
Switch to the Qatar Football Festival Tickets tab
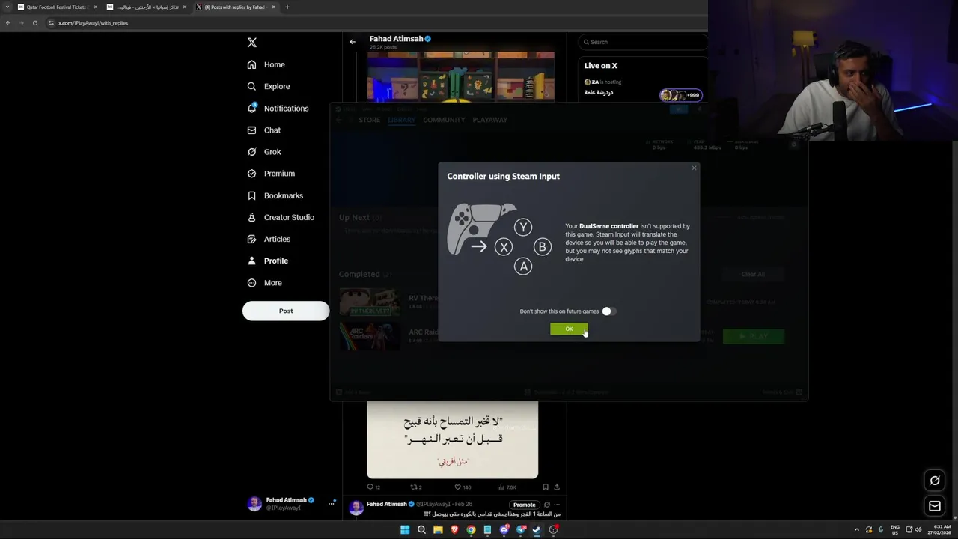tap(57, 7)
